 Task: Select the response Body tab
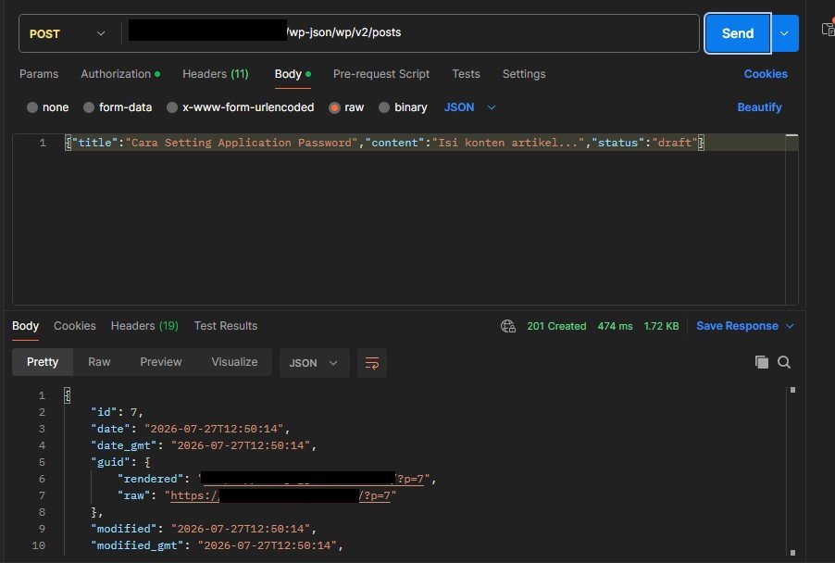pyautogui.click(x=25, y=326)
